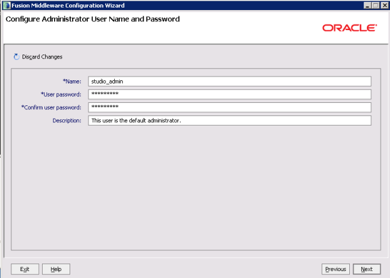Proceed with the Next button

click(367, 269)
